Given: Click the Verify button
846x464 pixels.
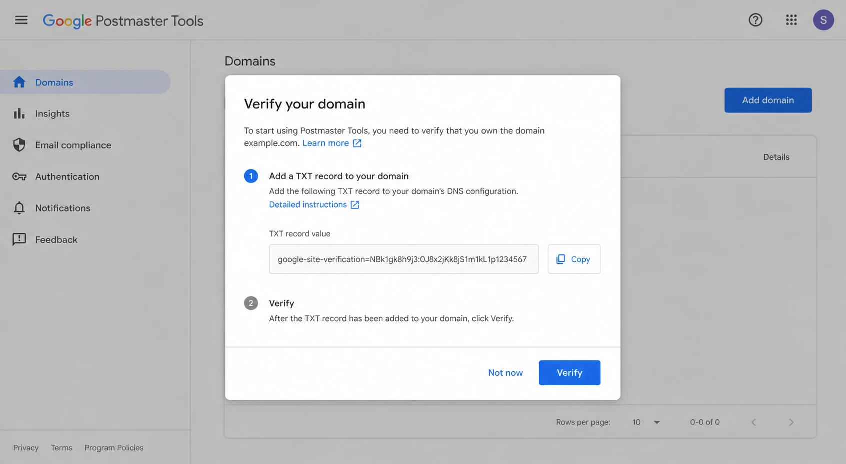Looking at the screenshot, I should coord(569,373).
